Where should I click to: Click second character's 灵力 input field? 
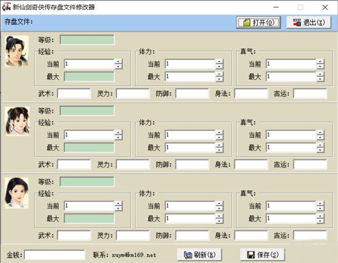pyautogui.click(x=133, y=164)
